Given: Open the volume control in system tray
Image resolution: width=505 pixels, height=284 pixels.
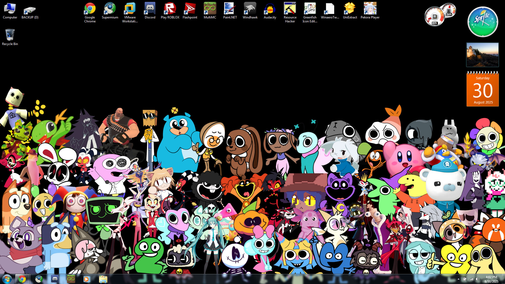Looking at the screenshot, I should (478, 279).
